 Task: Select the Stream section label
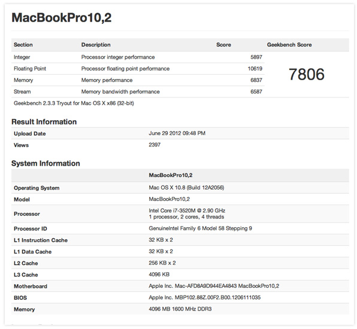click(22, 92)
